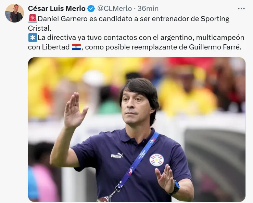The height and width of the screenshot is (203, 253).
Task: Click the César Luis Merlo display name
Action: 56,9
